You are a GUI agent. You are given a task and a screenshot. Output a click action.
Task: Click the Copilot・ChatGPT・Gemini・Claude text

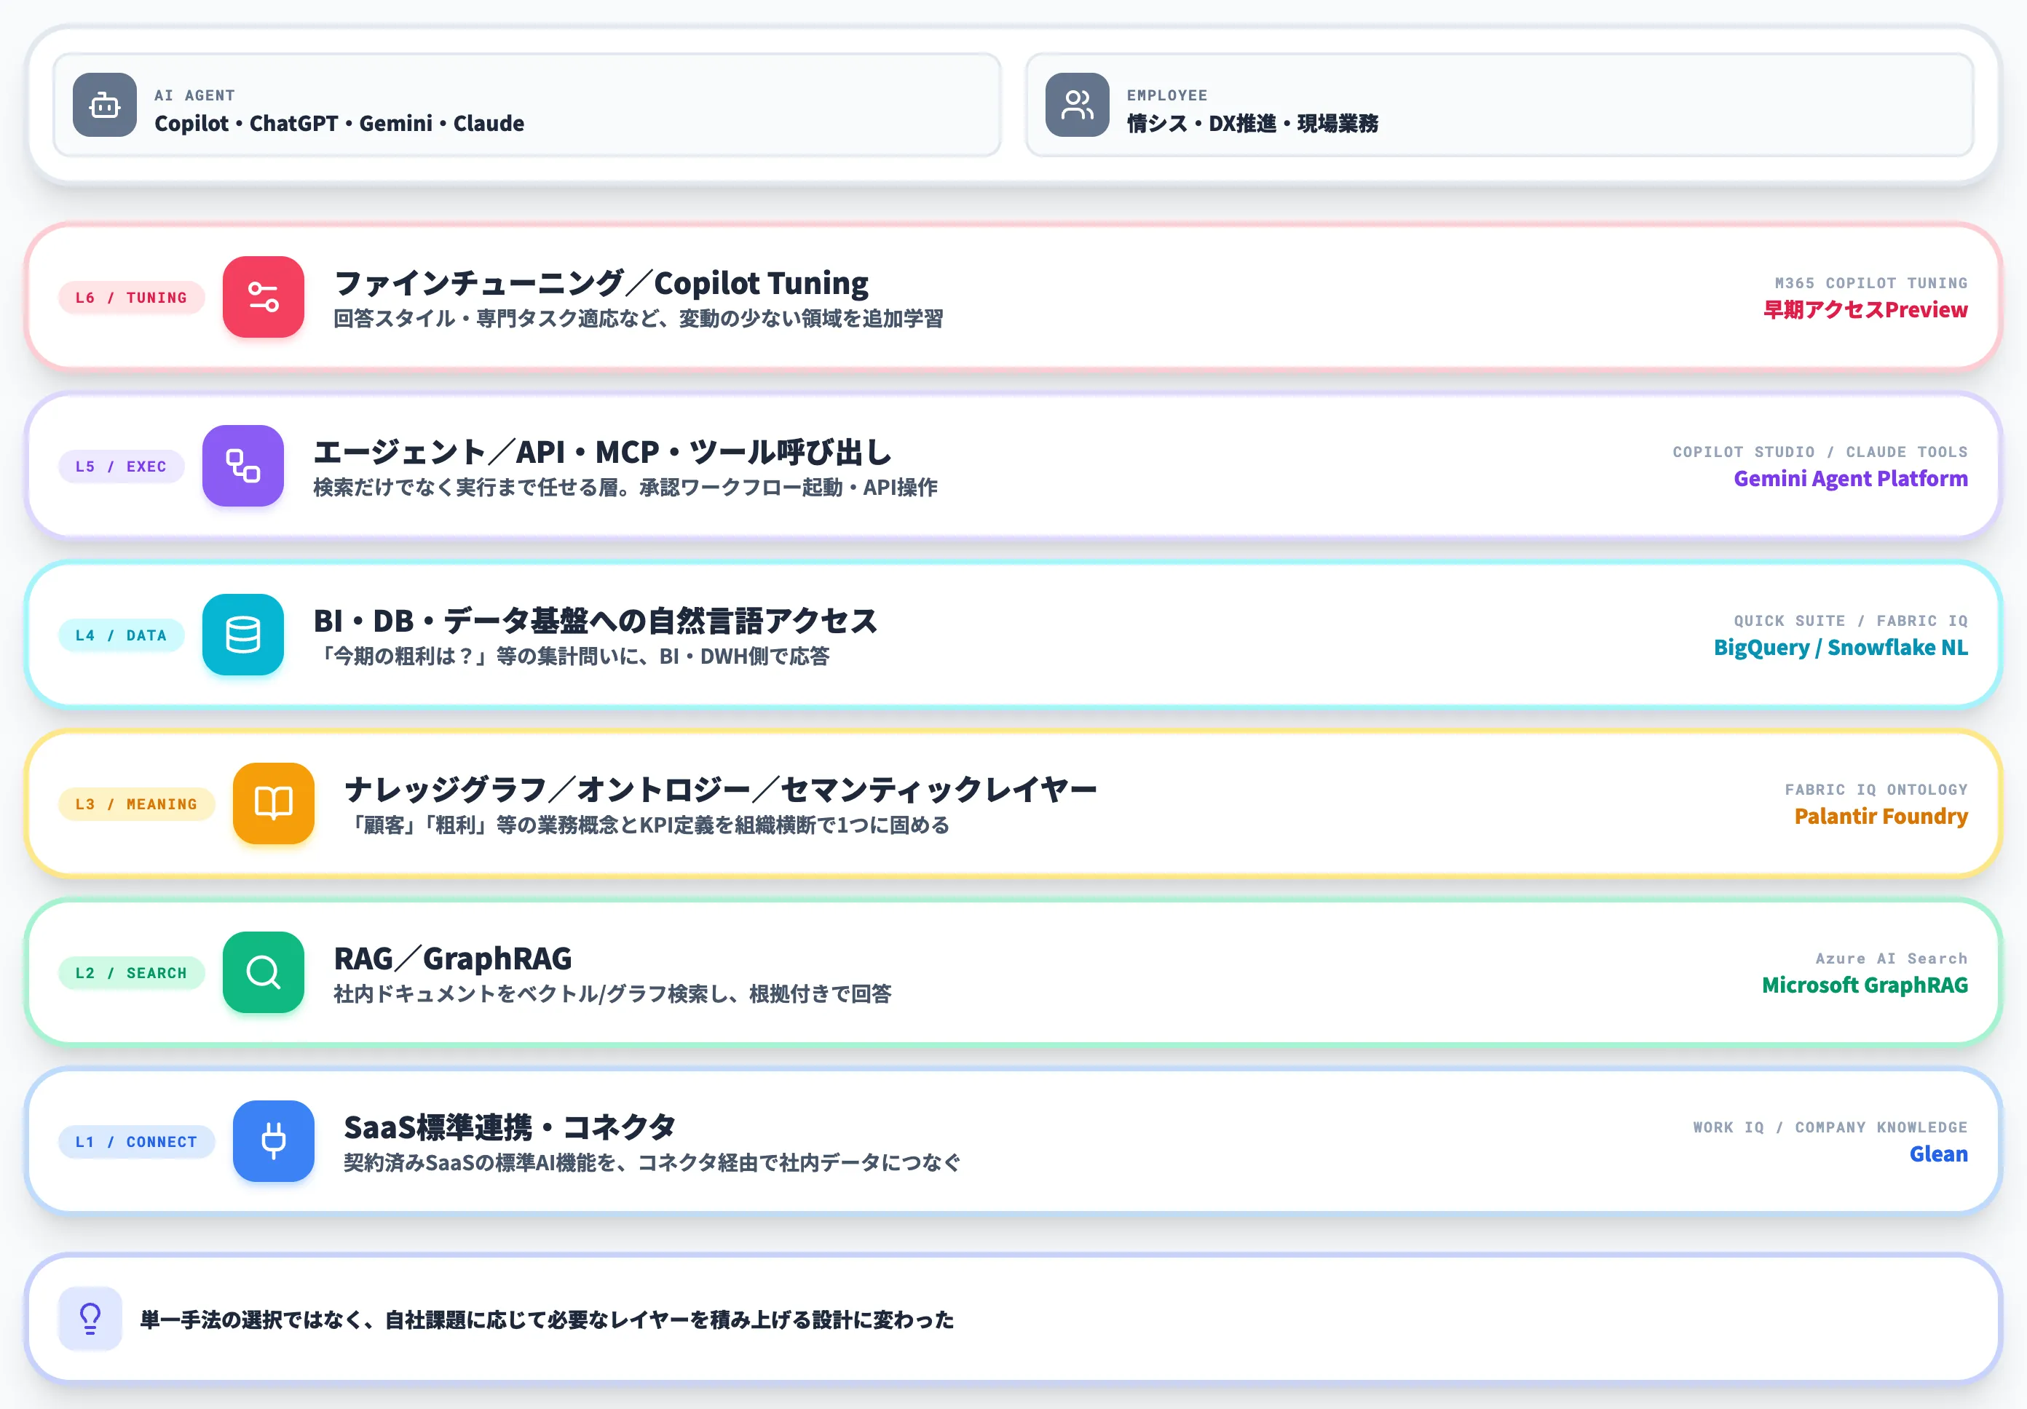[339, 124]
